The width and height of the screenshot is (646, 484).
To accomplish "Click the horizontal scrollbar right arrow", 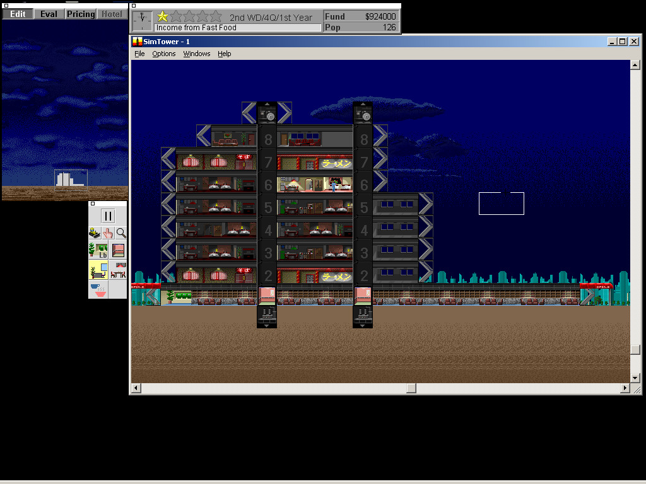I will click(625, 388).
